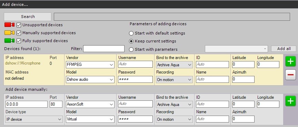Select Start with default settings option
The width and height of the screenshot is (298, 127).
point(131,33)
